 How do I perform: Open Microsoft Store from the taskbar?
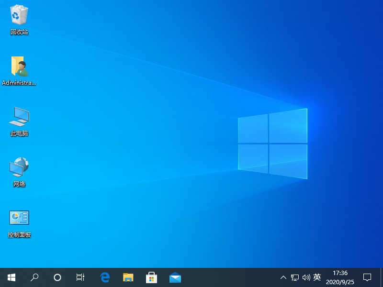click(152, 277)
